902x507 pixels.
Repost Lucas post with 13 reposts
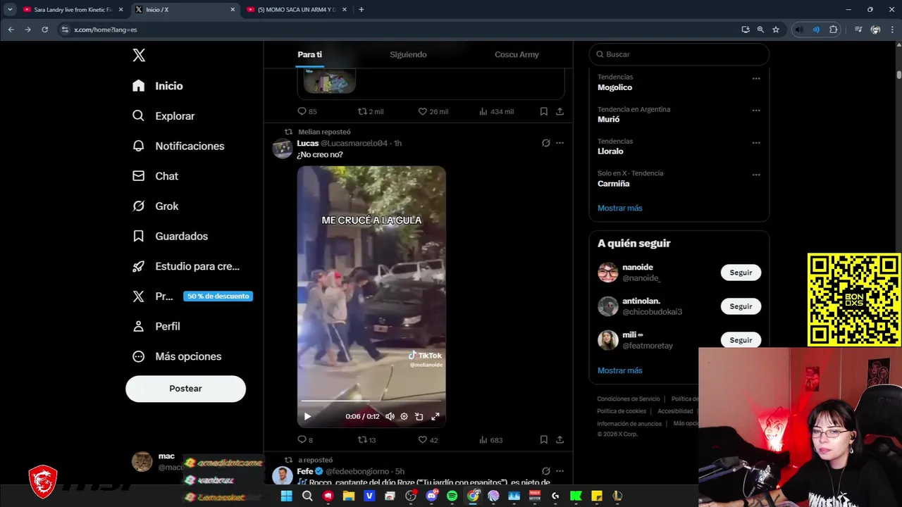click(366, 439)
